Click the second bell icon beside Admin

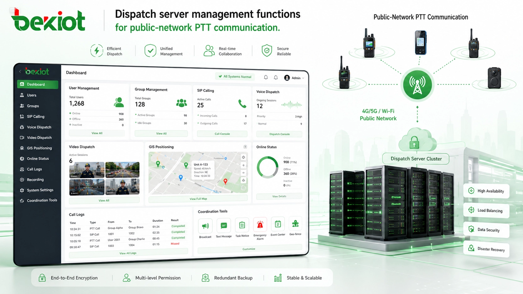pos(276,77)
